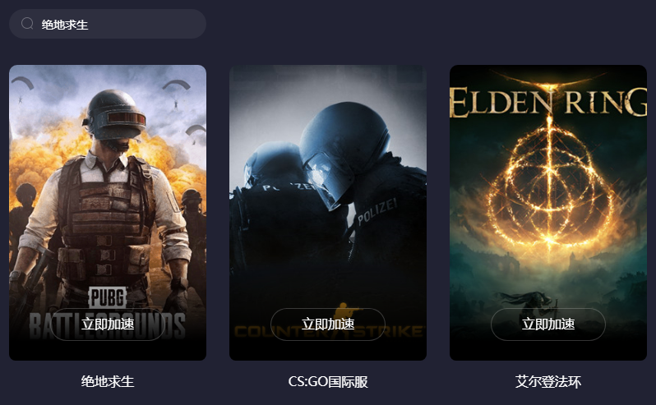Click the magnifier search icon
Image resolution: width=656 pixels, height=405 pixels.
27,24
